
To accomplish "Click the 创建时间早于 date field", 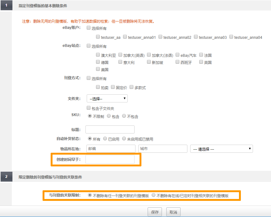I will click(x=110, y=159).
